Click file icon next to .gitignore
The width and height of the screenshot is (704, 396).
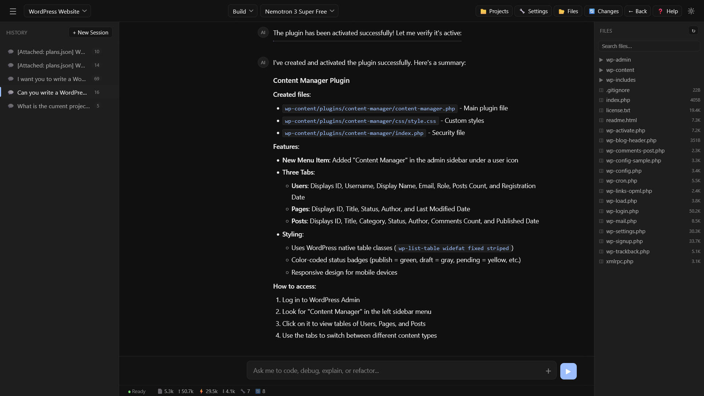point(601,90)
